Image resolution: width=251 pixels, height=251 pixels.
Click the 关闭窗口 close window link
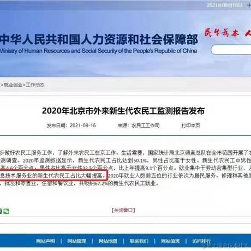point(123,211)
